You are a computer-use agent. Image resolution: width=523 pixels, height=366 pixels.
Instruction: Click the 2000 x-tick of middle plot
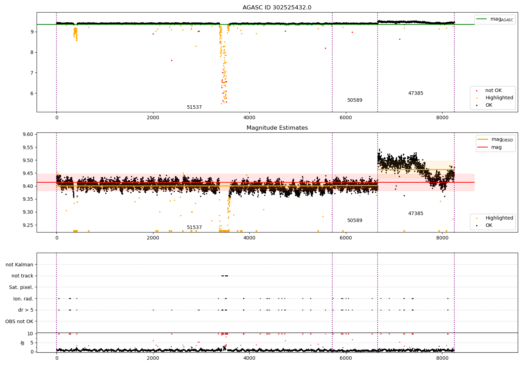coord(153,238)
